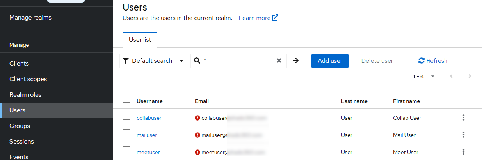482x160 pixels.
Task: Submit search with the arrow icon
Action: pyautogui.click(x=296, y=60)
